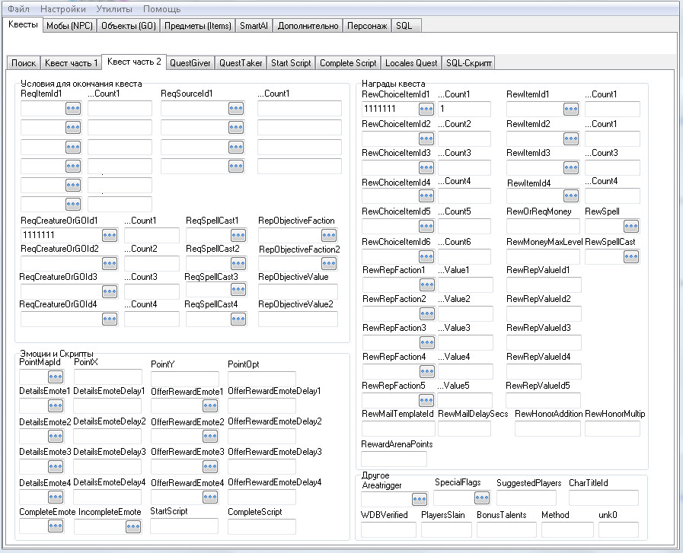683x553 pixels.
Task: Click the RewOrReqMoney input field
Action: [541, 227]
